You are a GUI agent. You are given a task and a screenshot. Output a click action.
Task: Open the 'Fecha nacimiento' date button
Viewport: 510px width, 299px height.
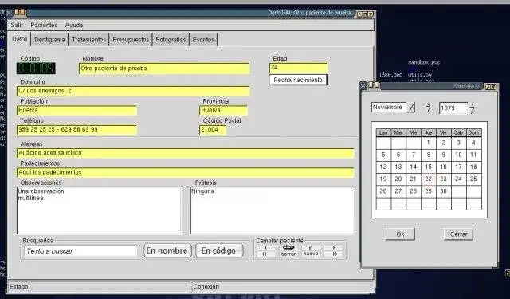(298, 80)
